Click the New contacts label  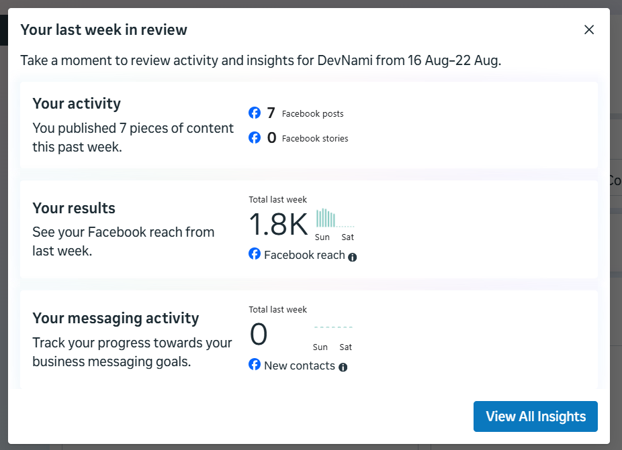tap(300, 365)
